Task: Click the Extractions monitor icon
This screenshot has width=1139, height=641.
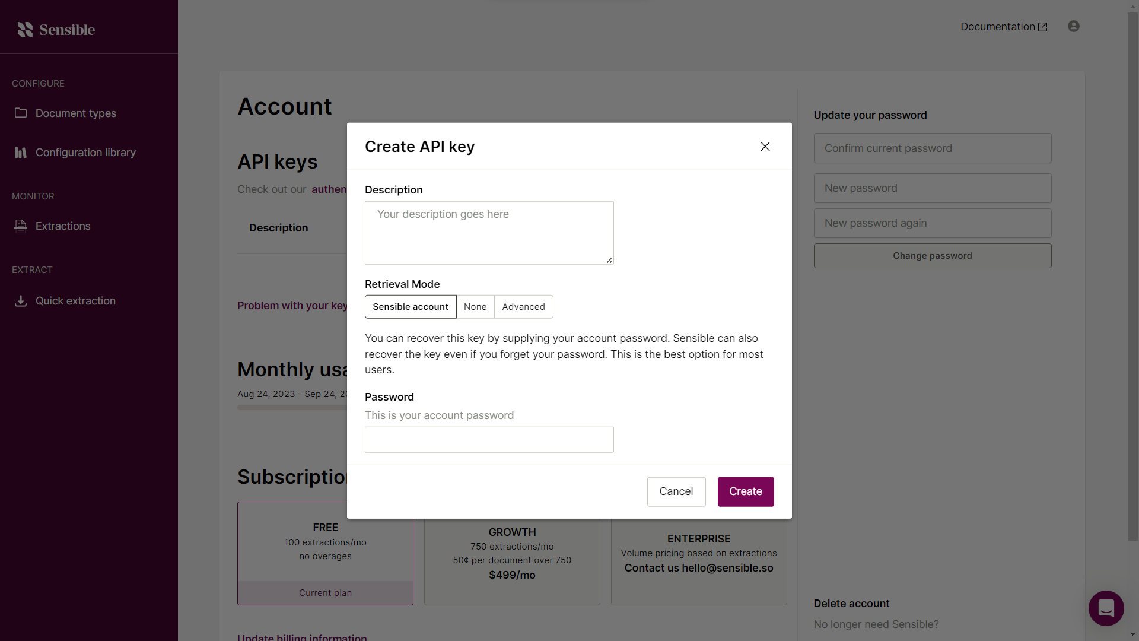Action: (21, 226)
